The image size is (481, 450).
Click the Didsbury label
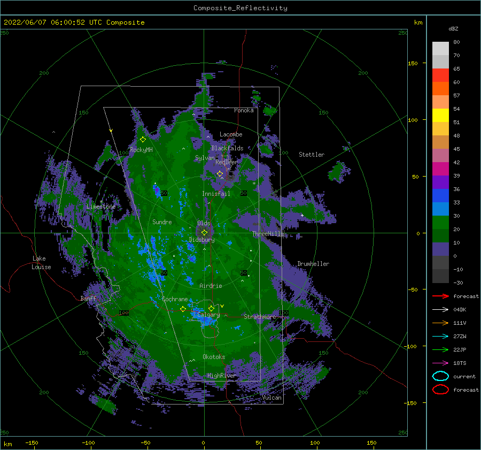(x=202, y=240)
